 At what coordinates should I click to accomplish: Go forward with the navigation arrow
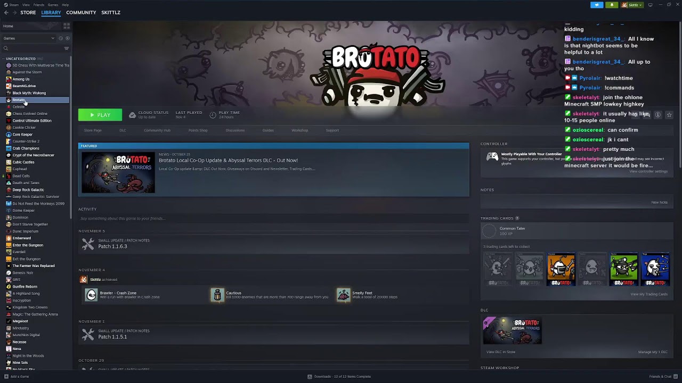[x=14, y=13]
